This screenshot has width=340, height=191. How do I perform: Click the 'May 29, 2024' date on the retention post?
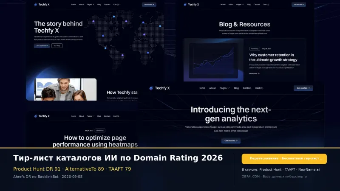[x=266, y=49]
